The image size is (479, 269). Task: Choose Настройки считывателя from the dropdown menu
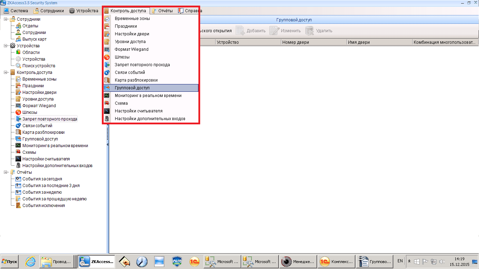coord(138,111)
